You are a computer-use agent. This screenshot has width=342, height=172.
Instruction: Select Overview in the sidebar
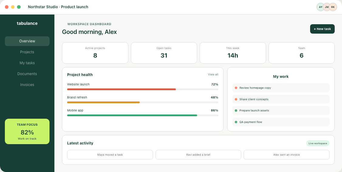click(27, 41)
